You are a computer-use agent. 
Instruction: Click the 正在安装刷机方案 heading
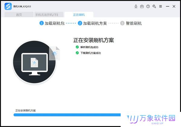coord(94,40)
